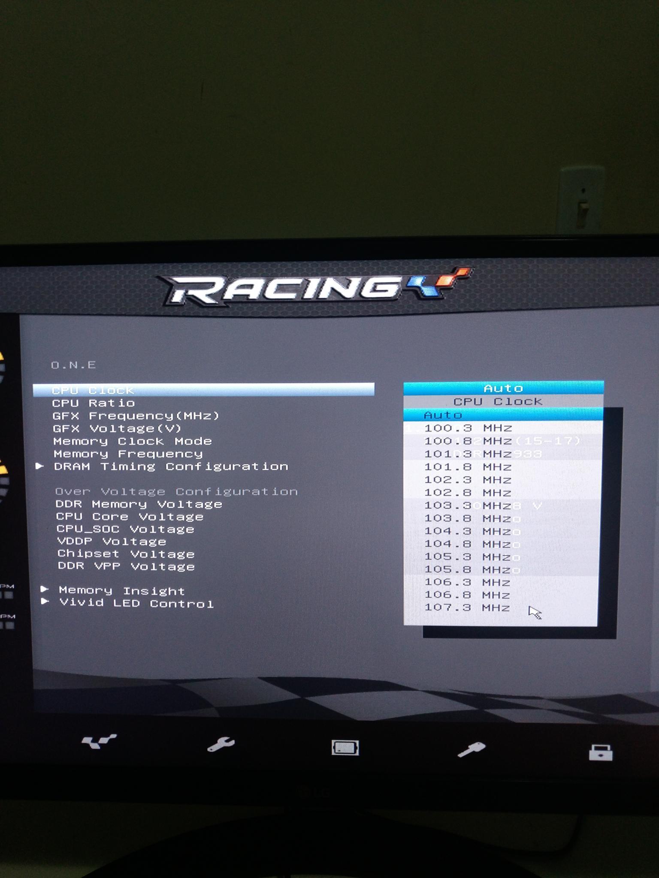This screenshot has height=878, width=659.
Task: Choose 106.8 MHz option
Action: pyautogui.click(x=500, y=595)
